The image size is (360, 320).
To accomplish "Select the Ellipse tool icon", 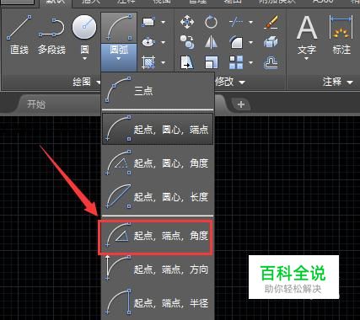I will click(148, 42).
